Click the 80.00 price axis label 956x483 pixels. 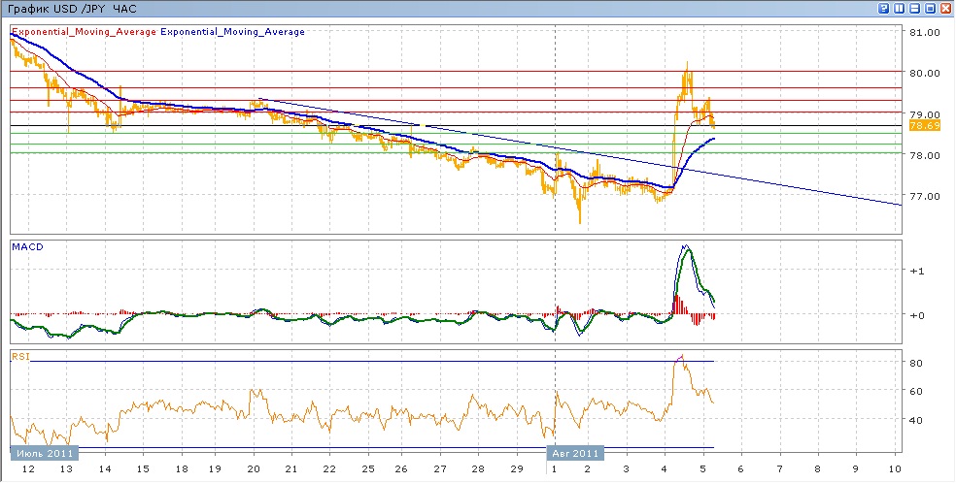(923, 73)
